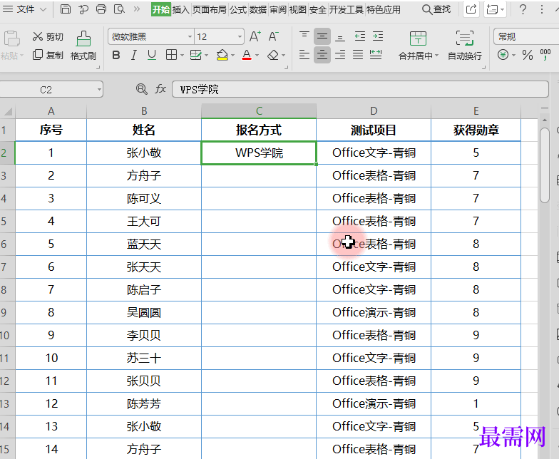This screenshot has height=459, width=559.
Task: Toggle Underline formatting
Action: click(x=151, y=55)
